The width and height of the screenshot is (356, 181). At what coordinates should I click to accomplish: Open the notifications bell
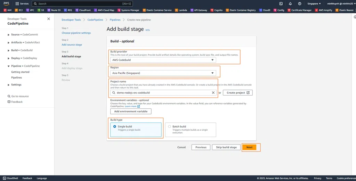290,3
